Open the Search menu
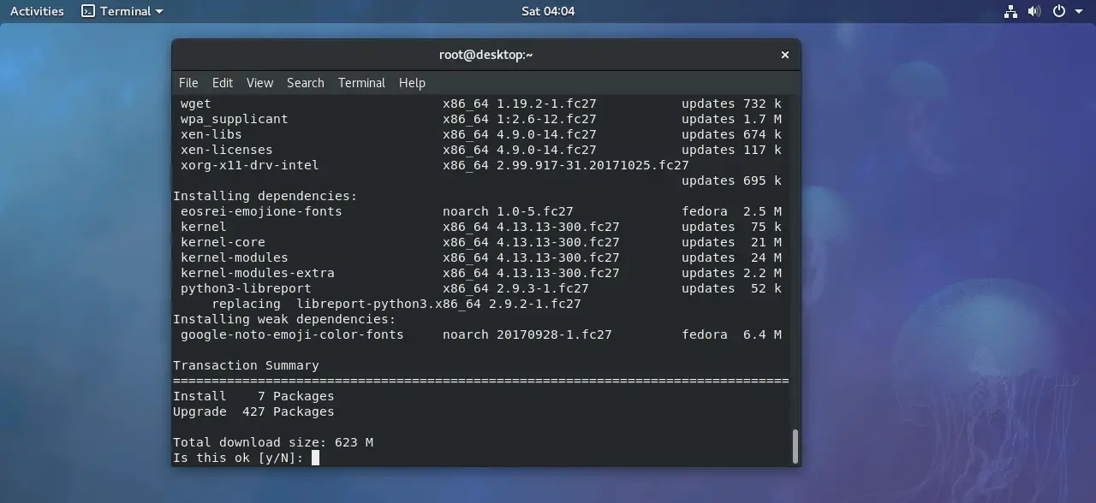This screenshot has height=503, width=1096. pyautogui.click(x=305, y=82)
